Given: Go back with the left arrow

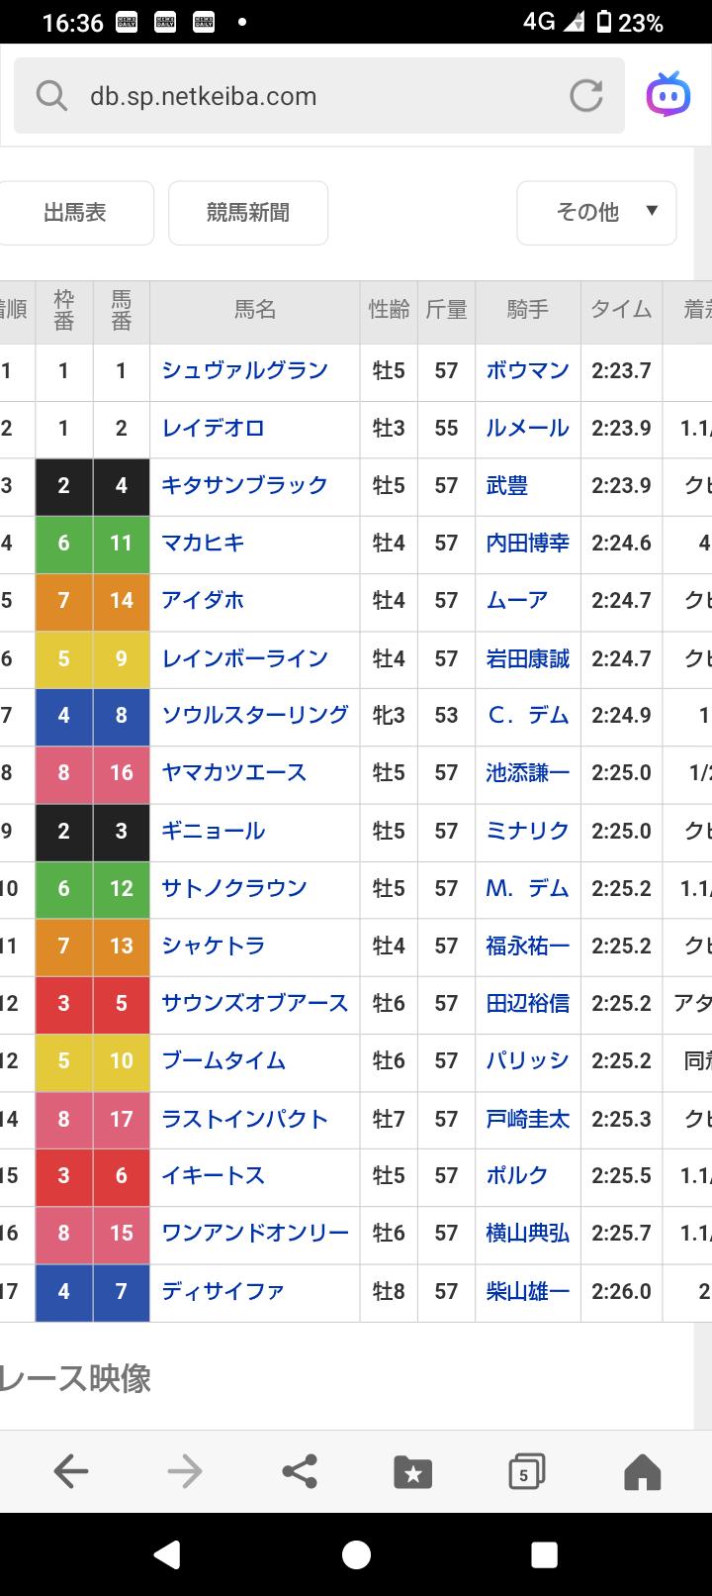Looking at the screenshot, I should pos(71,1472).
